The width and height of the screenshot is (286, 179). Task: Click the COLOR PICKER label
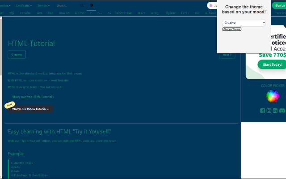273,85
